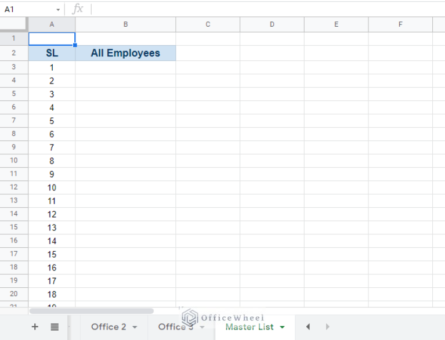Viewport: 445px width, 340px height.
Task: Click the fx formula icon
Action: [78, 9]
